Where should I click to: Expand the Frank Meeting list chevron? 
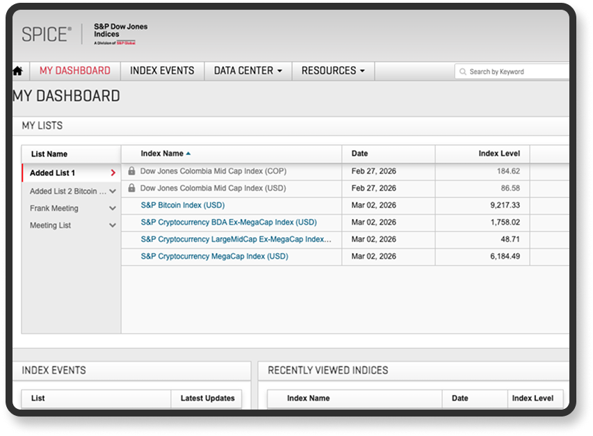(113, 207)
